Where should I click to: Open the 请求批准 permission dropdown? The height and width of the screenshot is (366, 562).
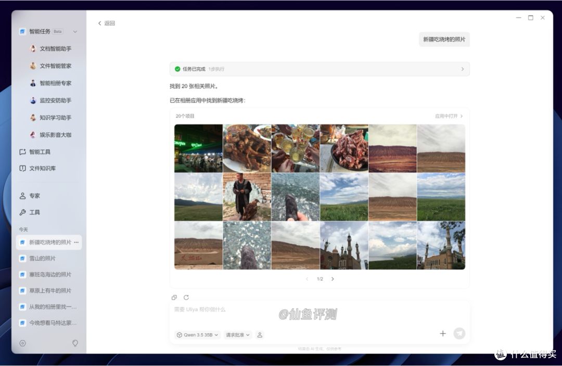[238, 335]
